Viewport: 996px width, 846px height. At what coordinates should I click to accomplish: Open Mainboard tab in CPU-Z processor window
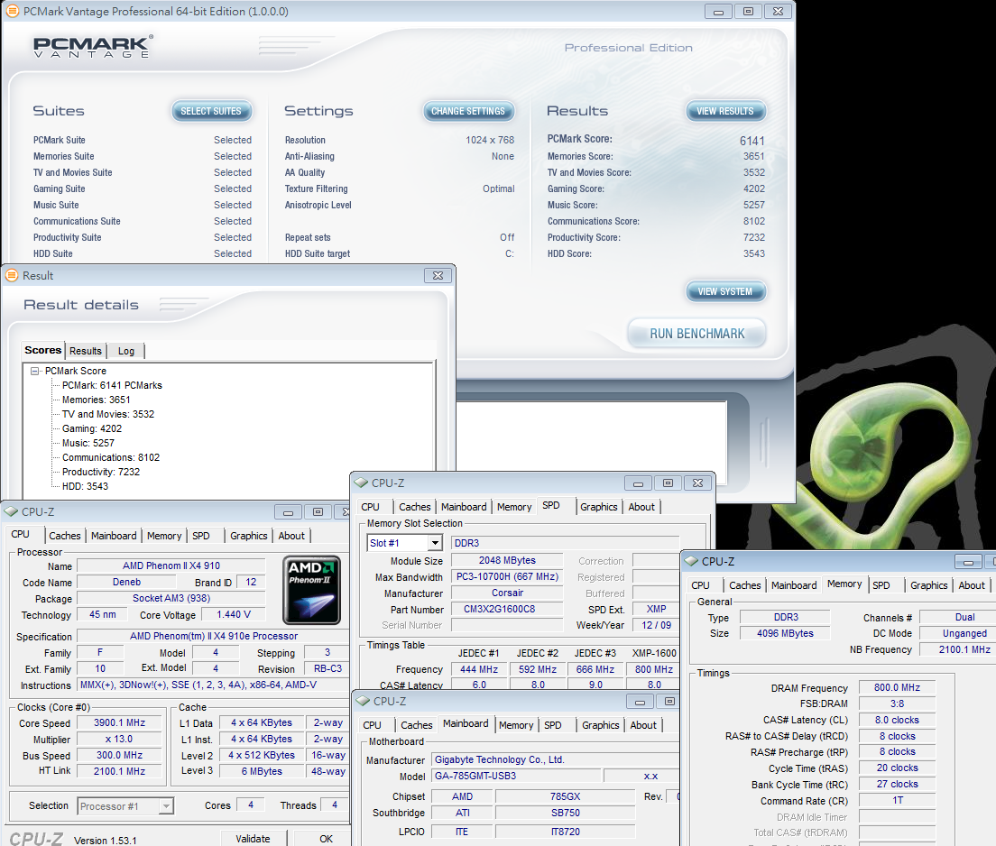[x=114, y=536]
